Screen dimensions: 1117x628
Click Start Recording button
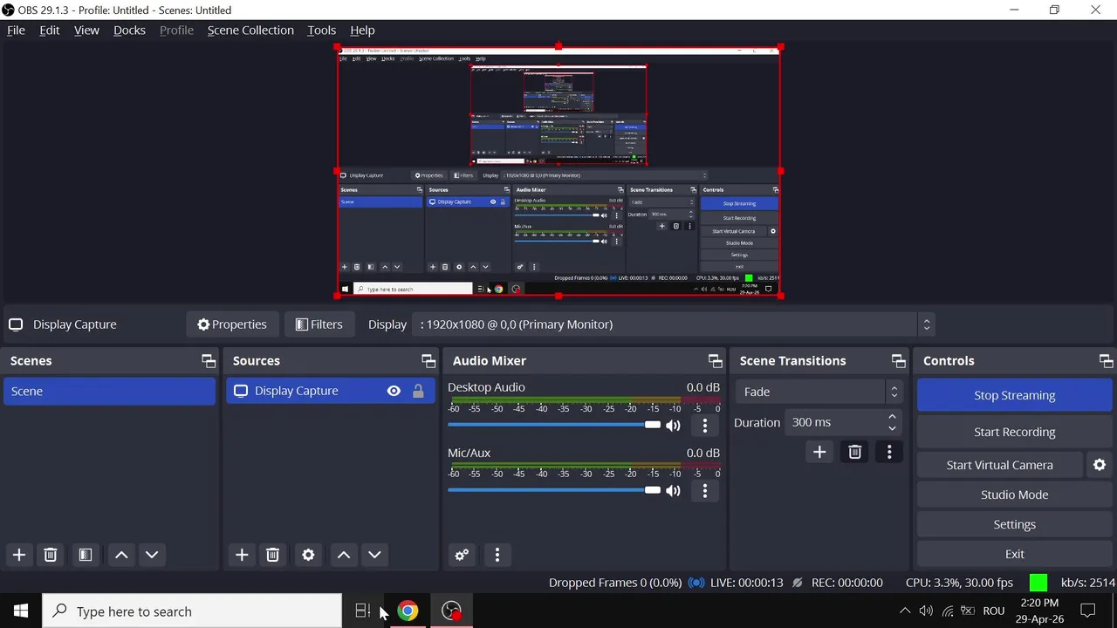[x=1014, y=432]
